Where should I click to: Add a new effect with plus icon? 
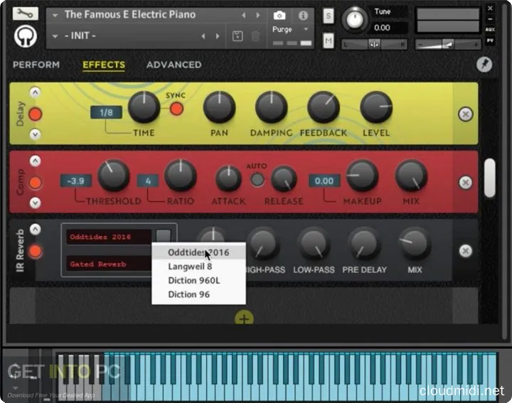244,318
